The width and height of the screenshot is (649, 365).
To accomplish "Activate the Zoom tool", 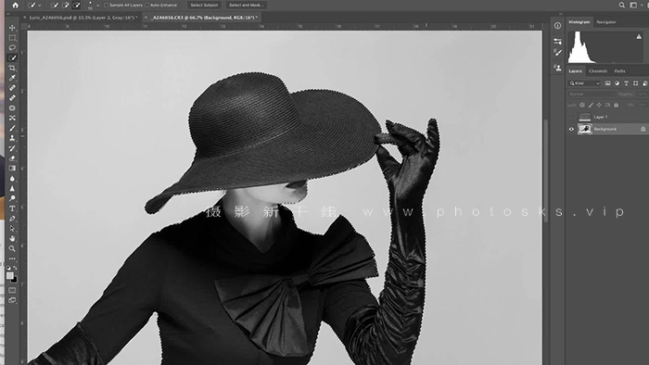I will (12, 248).
